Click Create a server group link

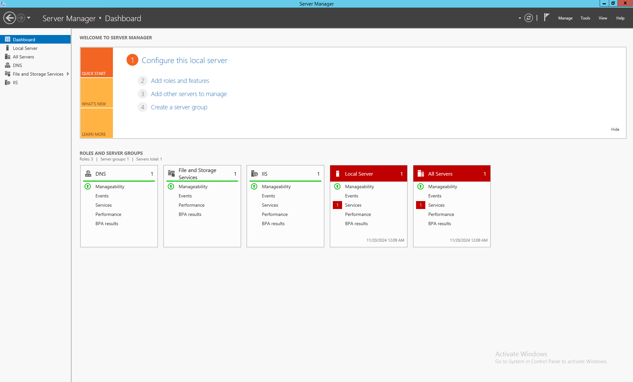[179, 107]
